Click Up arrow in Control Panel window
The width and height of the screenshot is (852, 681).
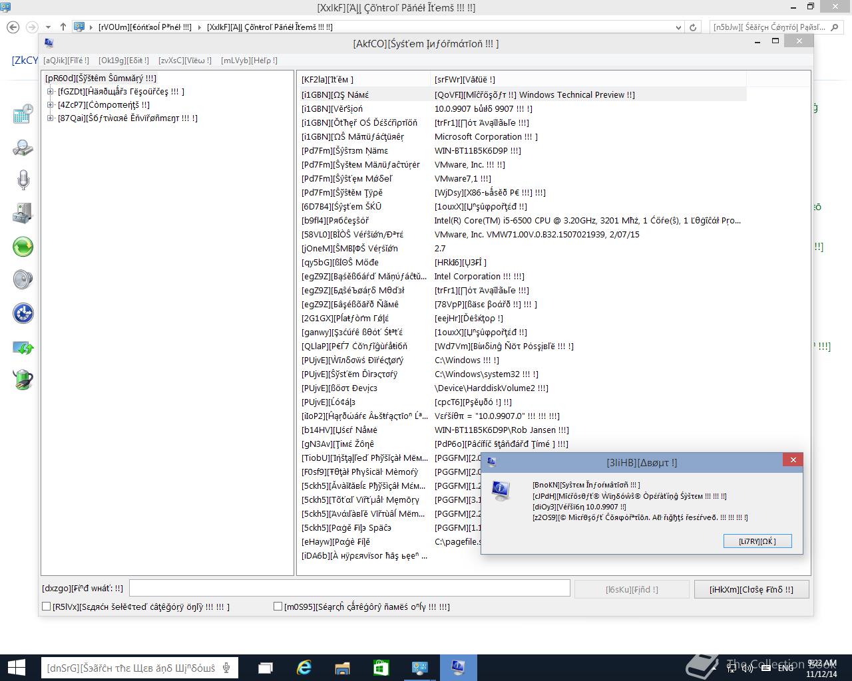[63, 27]
